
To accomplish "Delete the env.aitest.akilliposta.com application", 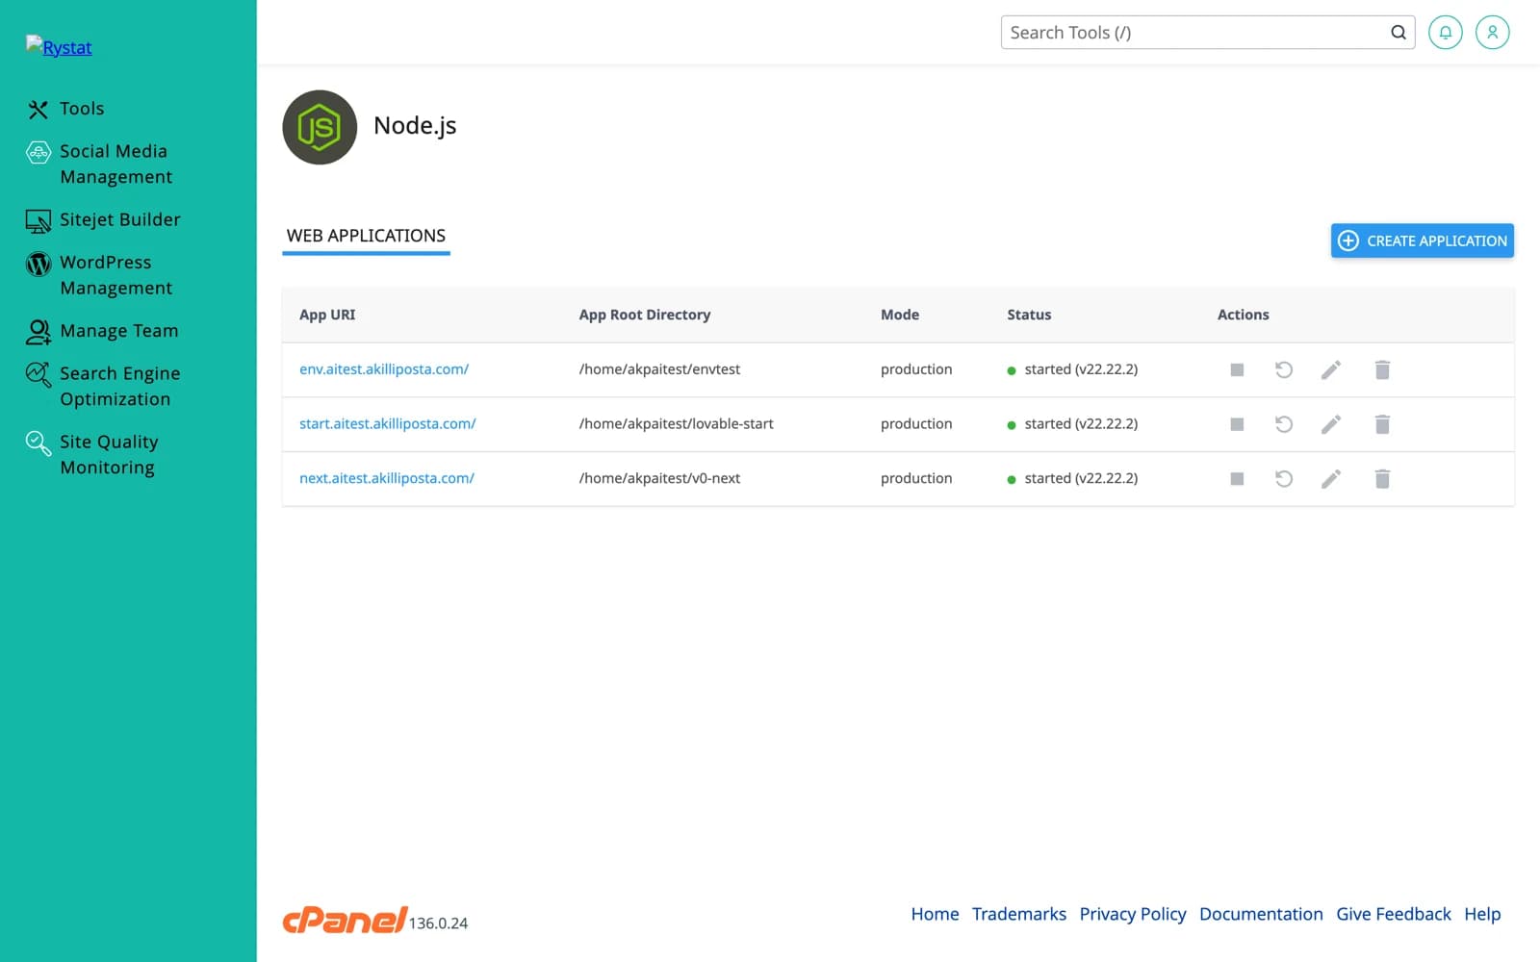I will click(x=1382, y=370).
